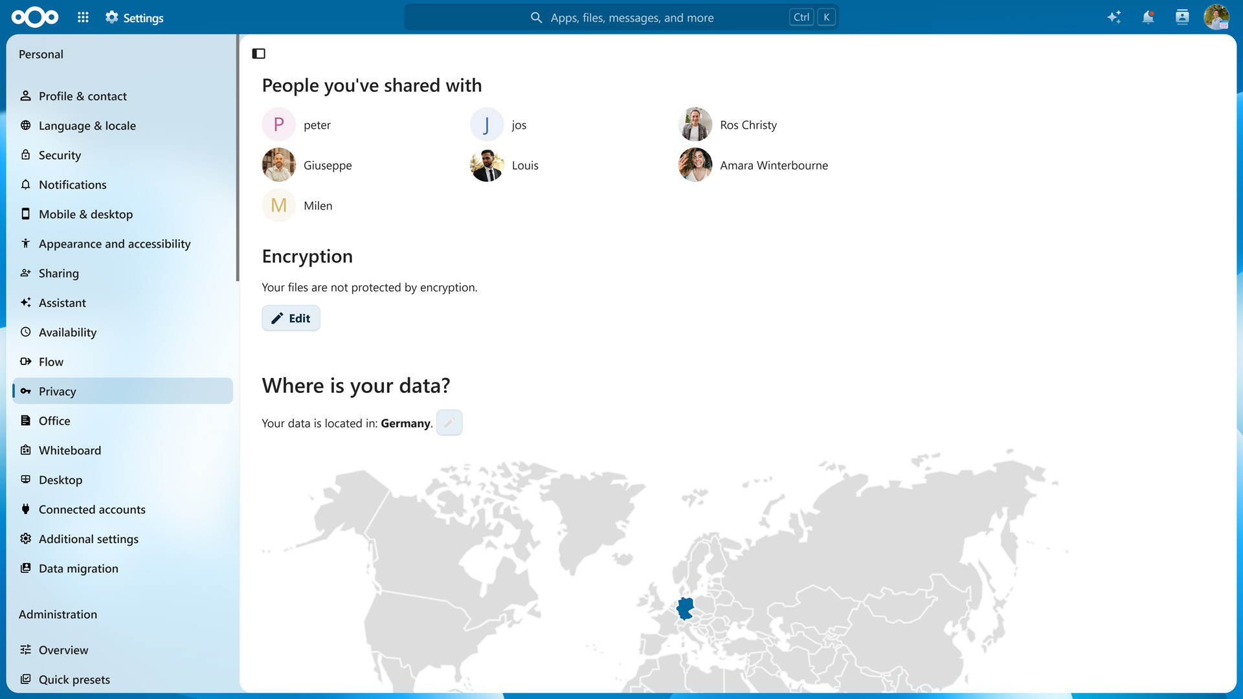1243x699 pixels.
Task: Open Assistant settings in the sidebar
Action: (x=122, y=303)
